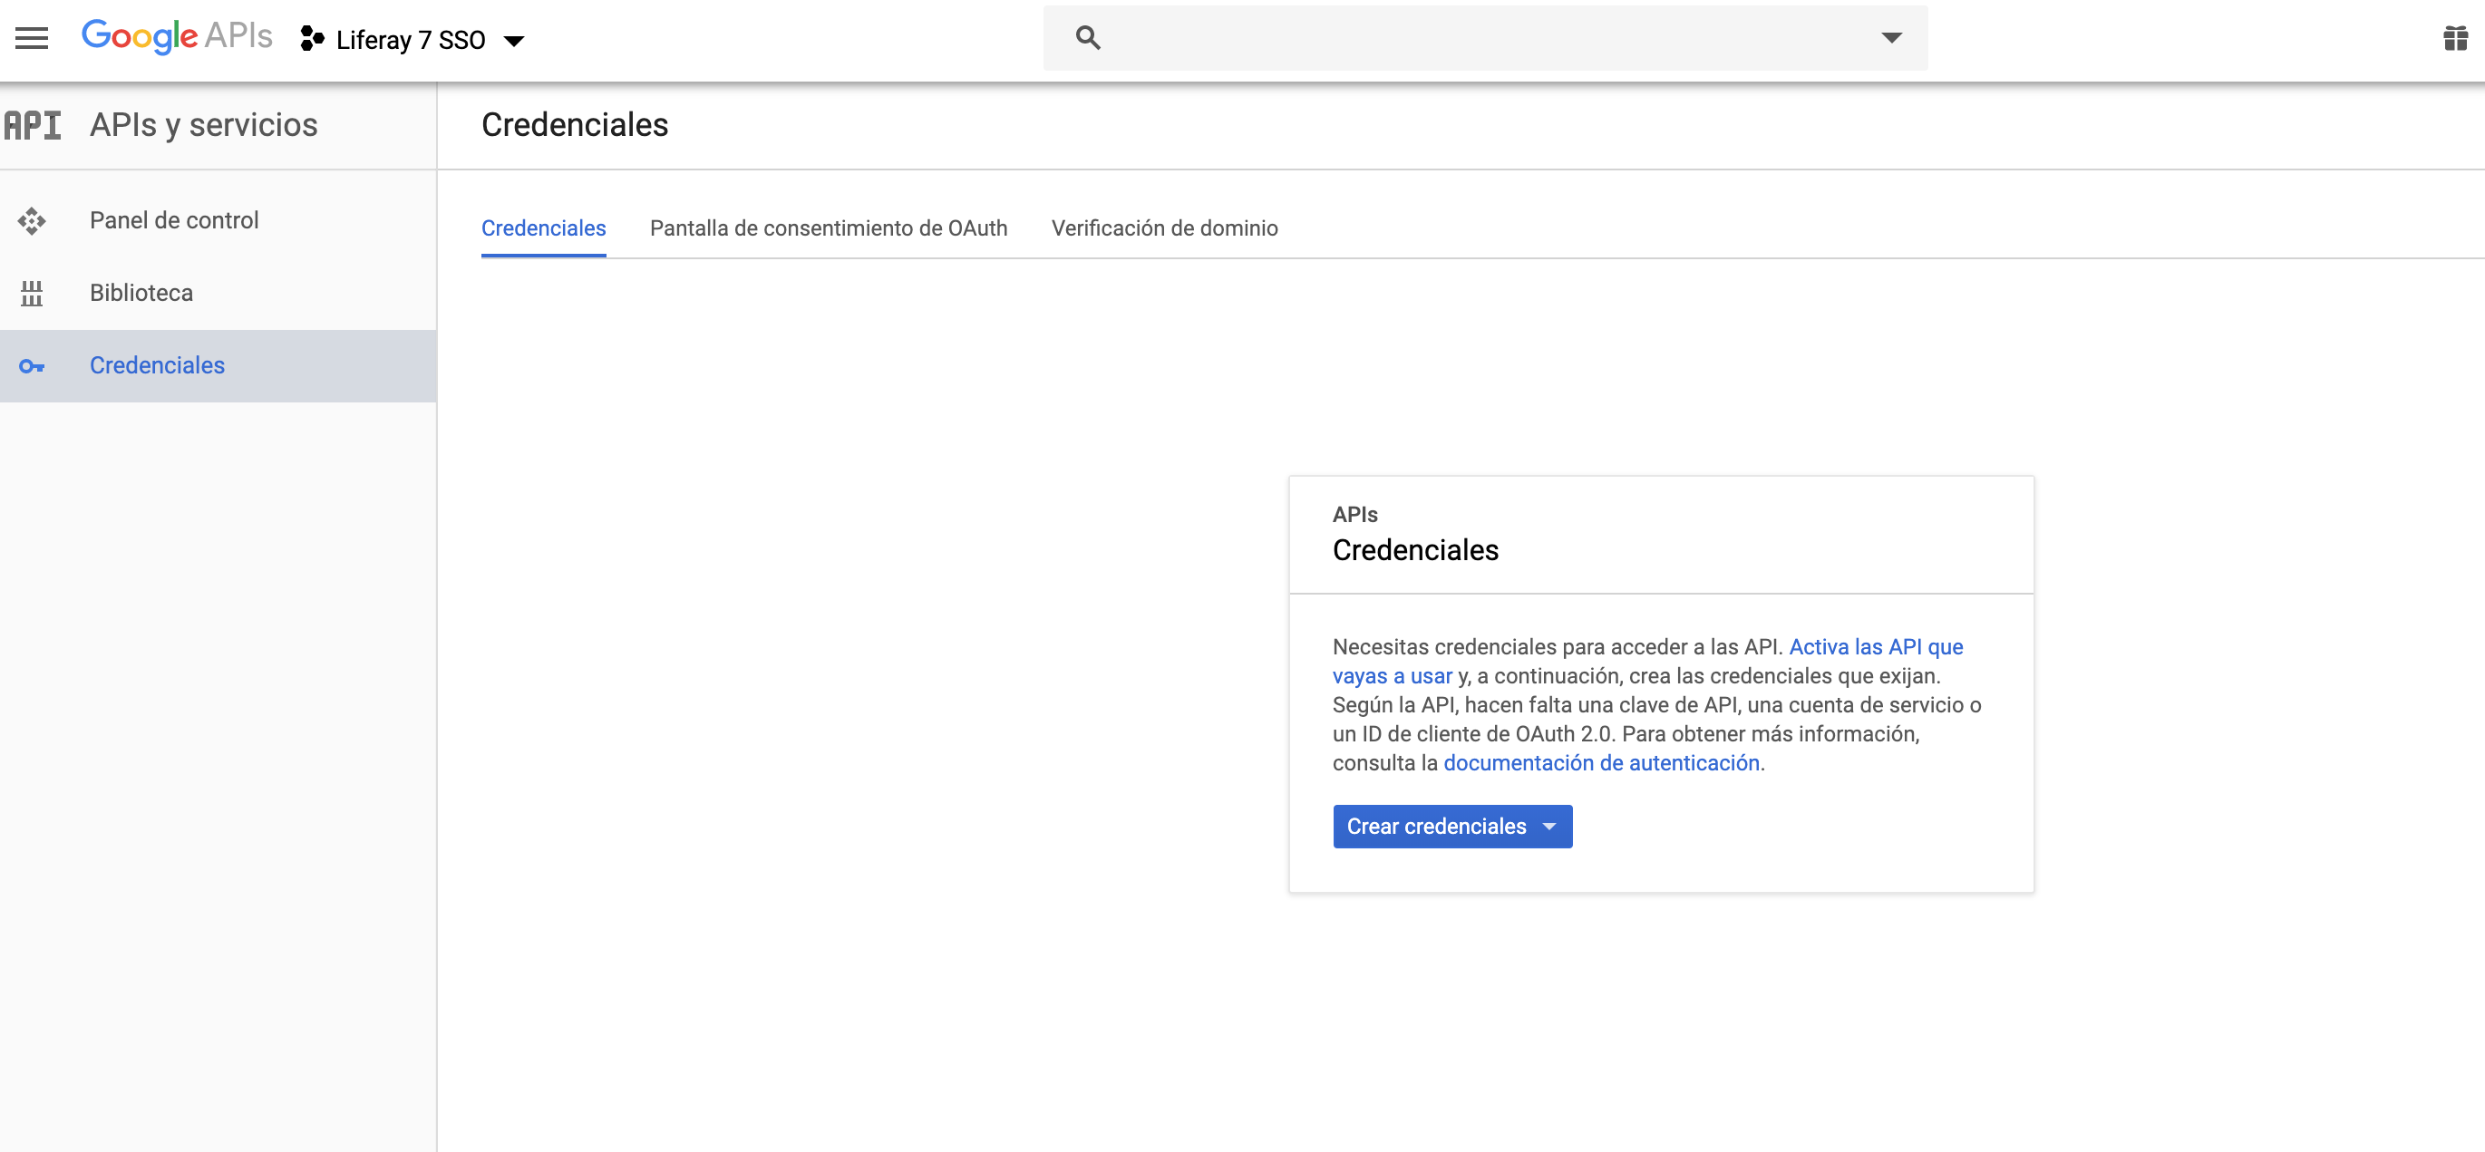The image size is (2485, 1152).
Task: Switch to Pantalla de consentimiento de OAuth tab
Action: click(828, 227)
